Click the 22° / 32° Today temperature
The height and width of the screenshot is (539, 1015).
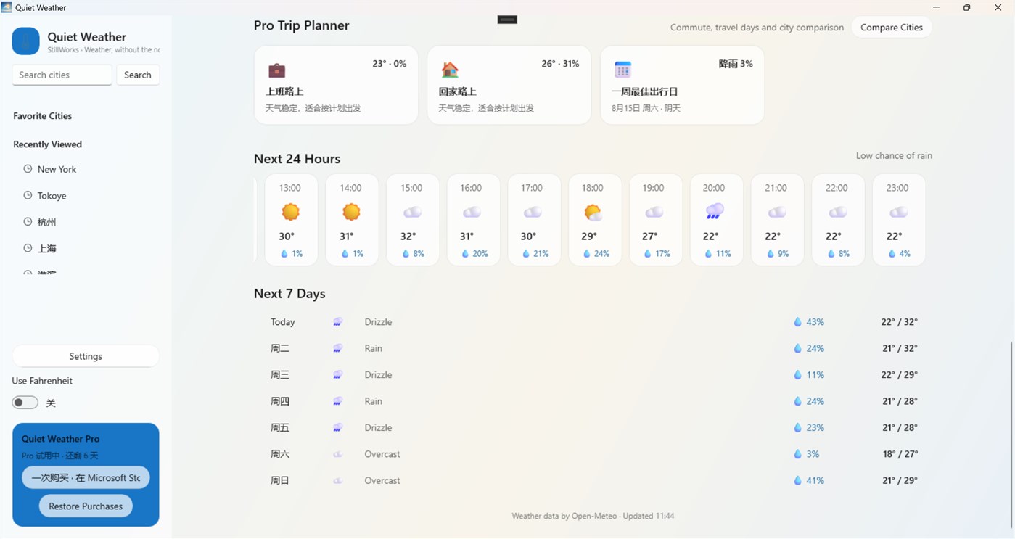coord(900,322)
